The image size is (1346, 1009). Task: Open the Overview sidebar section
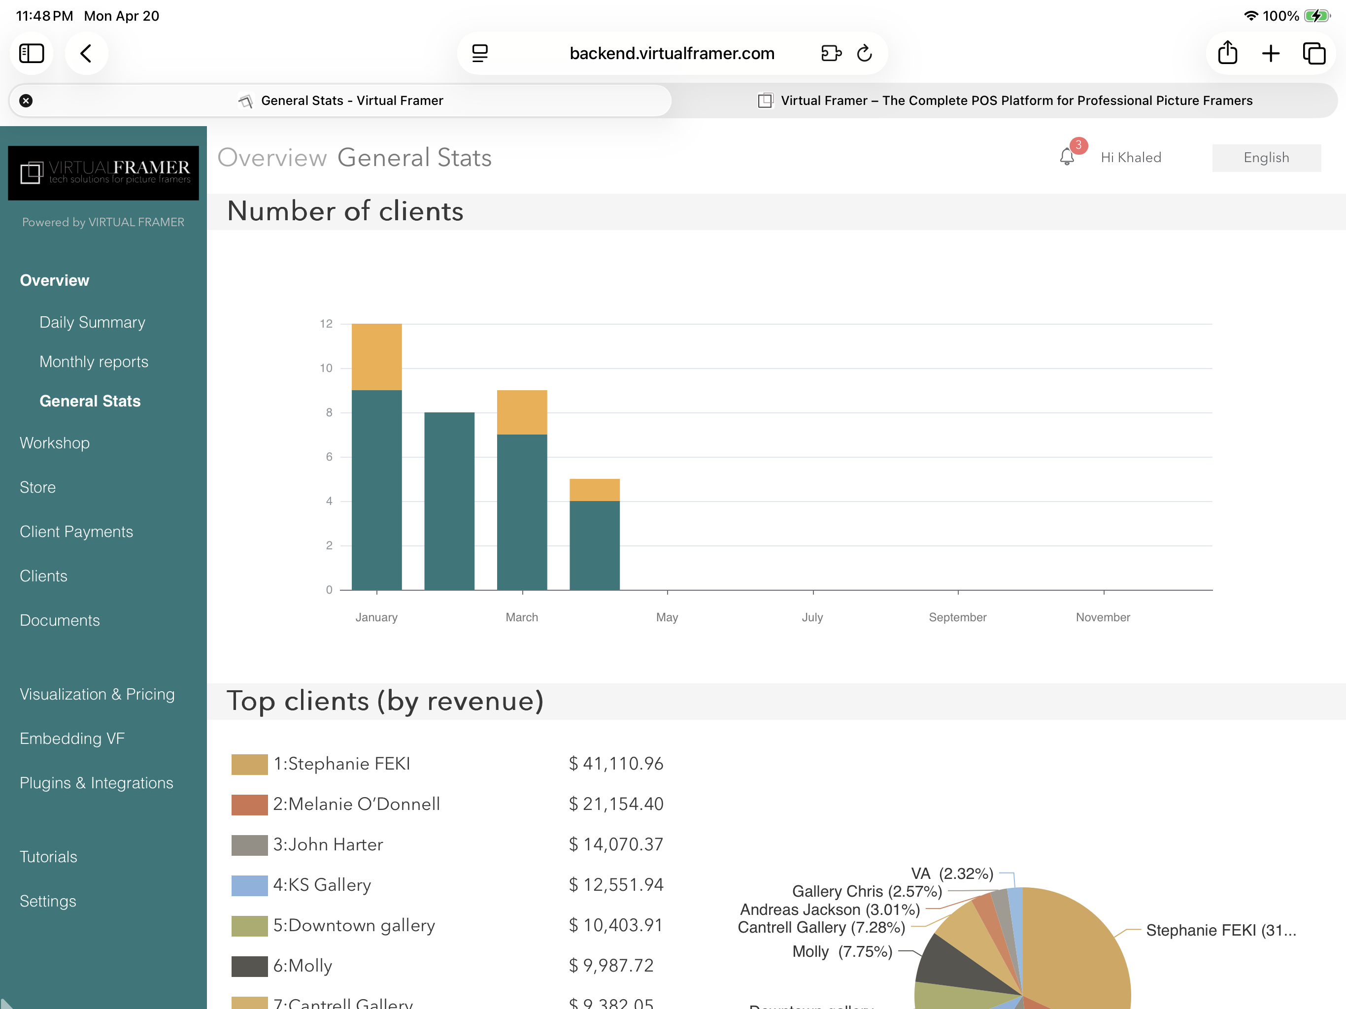[x=54, y=280]
